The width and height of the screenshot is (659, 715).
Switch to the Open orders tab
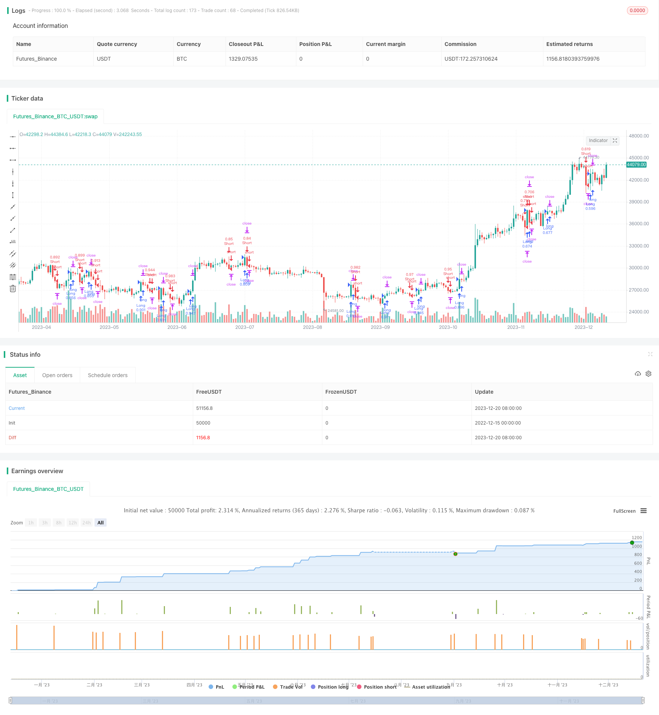57,375
